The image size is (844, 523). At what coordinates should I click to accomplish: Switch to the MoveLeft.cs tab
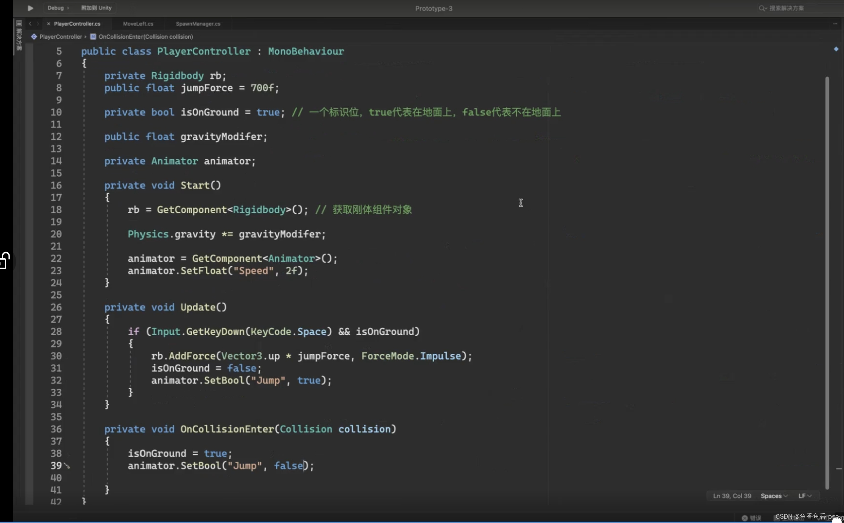tap(138, 24)
